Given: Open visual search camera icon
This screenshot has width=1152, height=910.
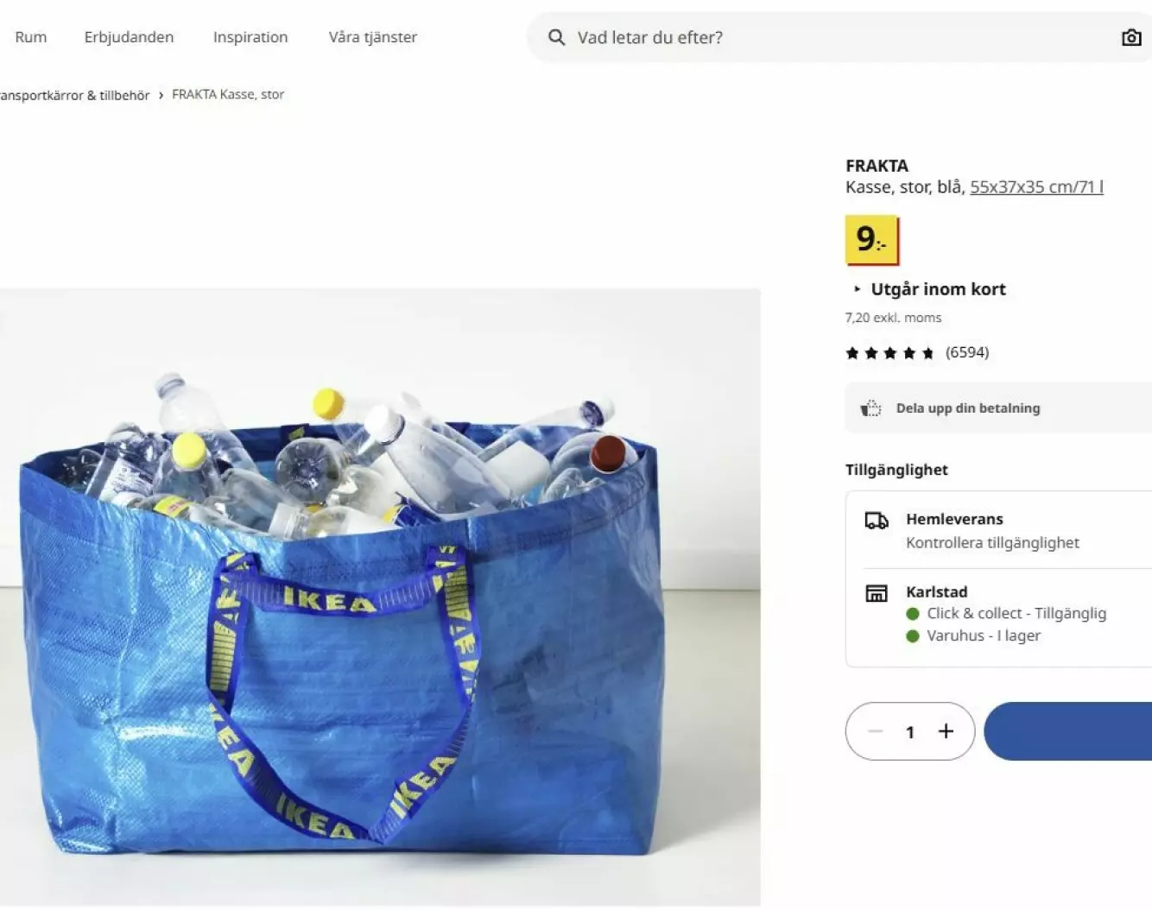Looking at the screenshot, I should (x=1130, y=37).
